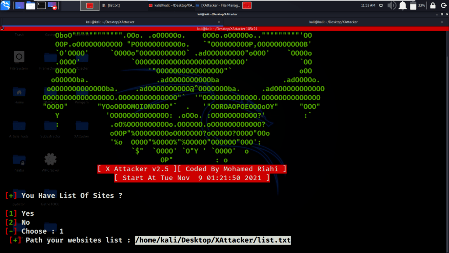
Task: Click the battery 33% power indicator
Action: (x=417, y=5)
